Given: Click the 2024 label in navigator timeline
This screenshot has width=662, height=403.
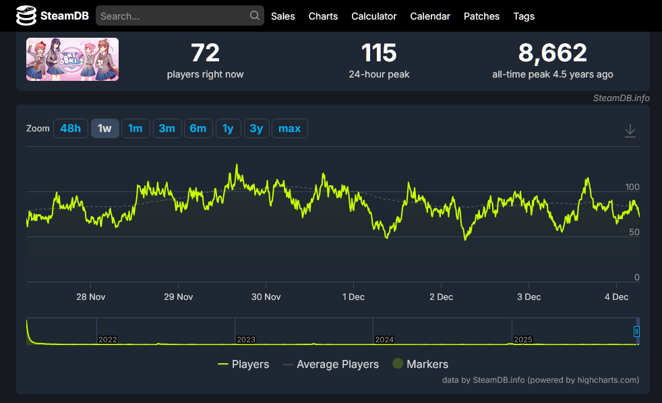Looking at the screenshot, I should click(x=385, y=339).
